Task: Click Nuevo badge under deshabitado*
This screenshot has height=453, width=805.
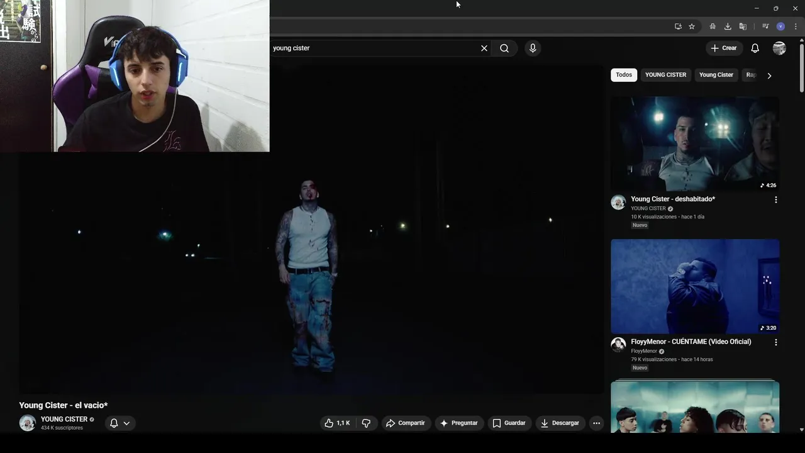Action: coord(640,225)
